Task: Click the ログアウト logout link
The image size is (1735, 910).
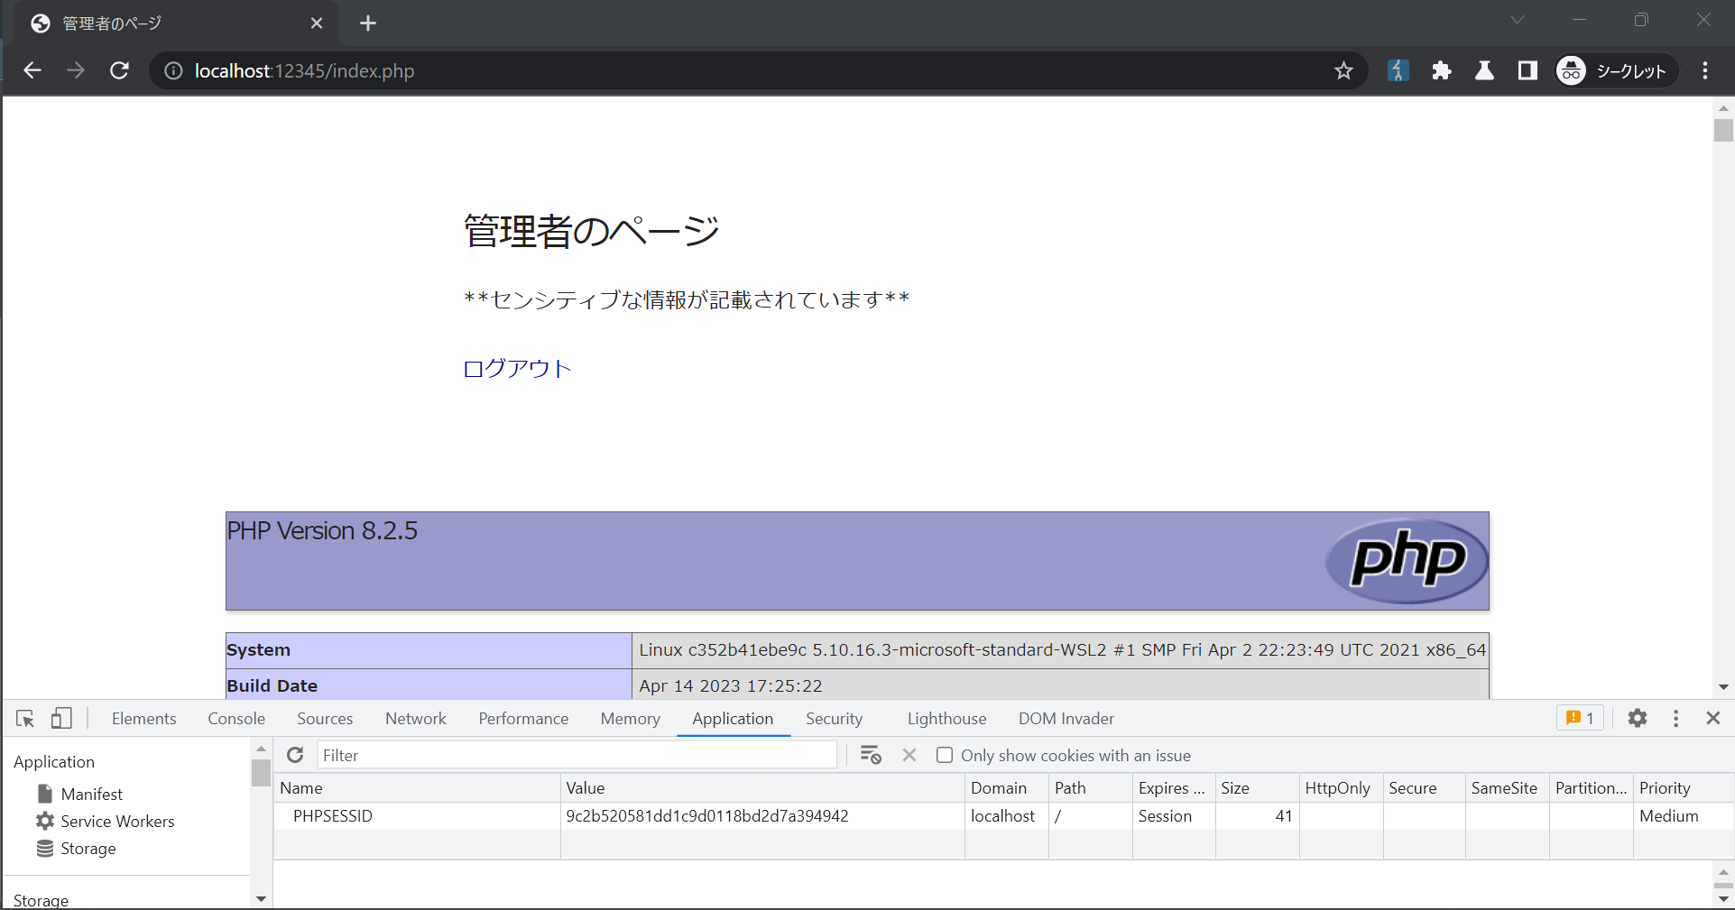Action: tap(516, 368)
